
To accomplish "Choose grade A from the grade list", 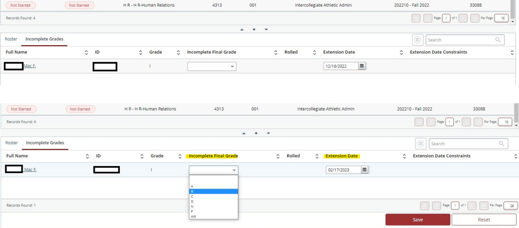I will pos(213,186).
